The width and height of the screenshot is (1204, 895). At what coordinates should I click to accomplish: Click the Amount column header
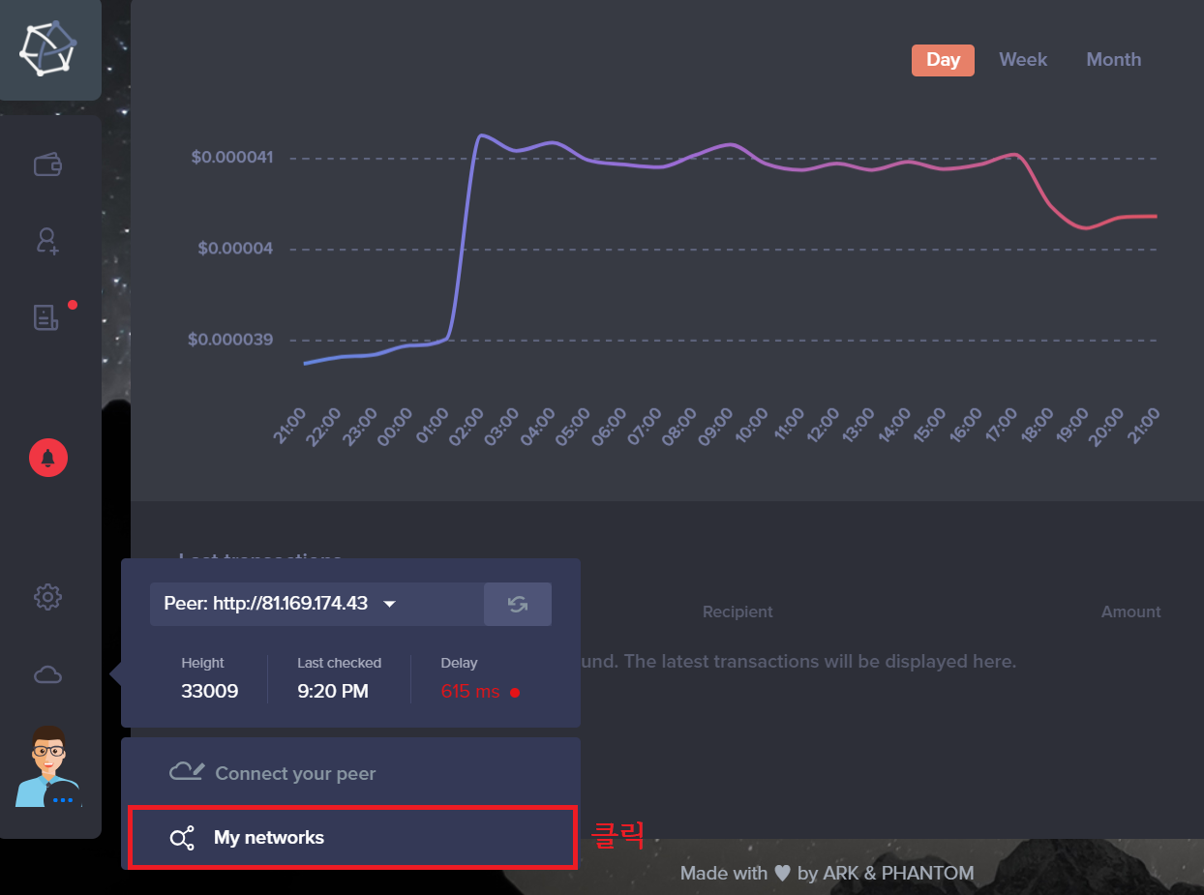click(x=1130, y=612)
